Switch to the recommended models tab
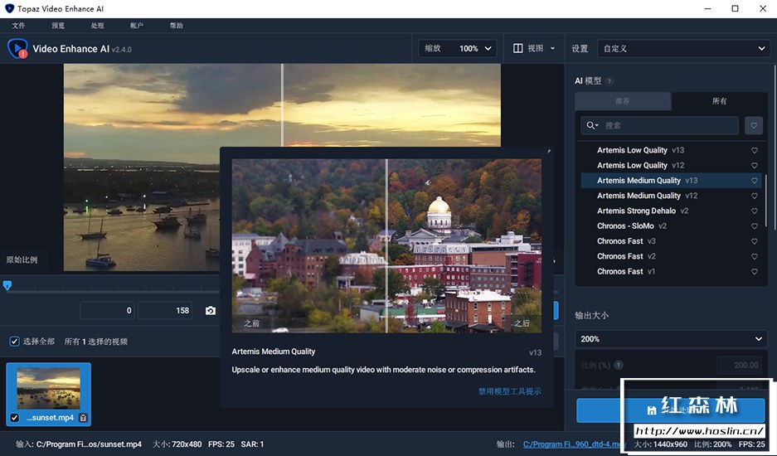Image resolution: width=777 pixels, height=456 pixels. pyautogui.click(x=623, y=101)
